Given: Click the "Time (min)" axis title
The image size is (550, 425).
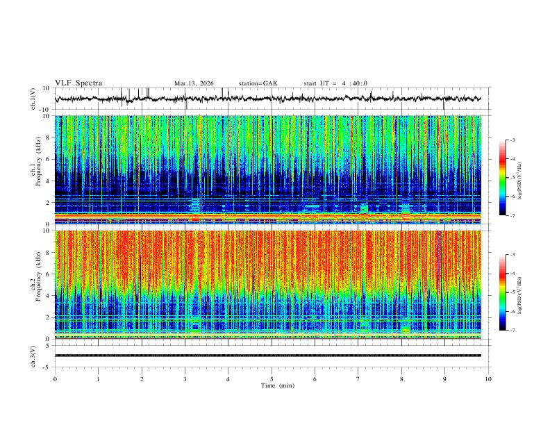Looking at the screenshot, I should [x=278, y=385].
